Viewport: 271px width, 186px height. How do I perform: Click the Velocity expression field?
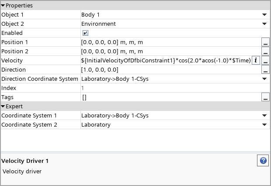(165, 61)
